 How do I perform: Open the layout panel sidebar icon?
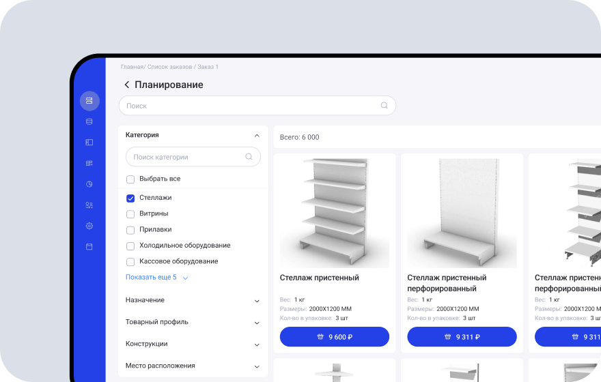[x=89, y=143]
